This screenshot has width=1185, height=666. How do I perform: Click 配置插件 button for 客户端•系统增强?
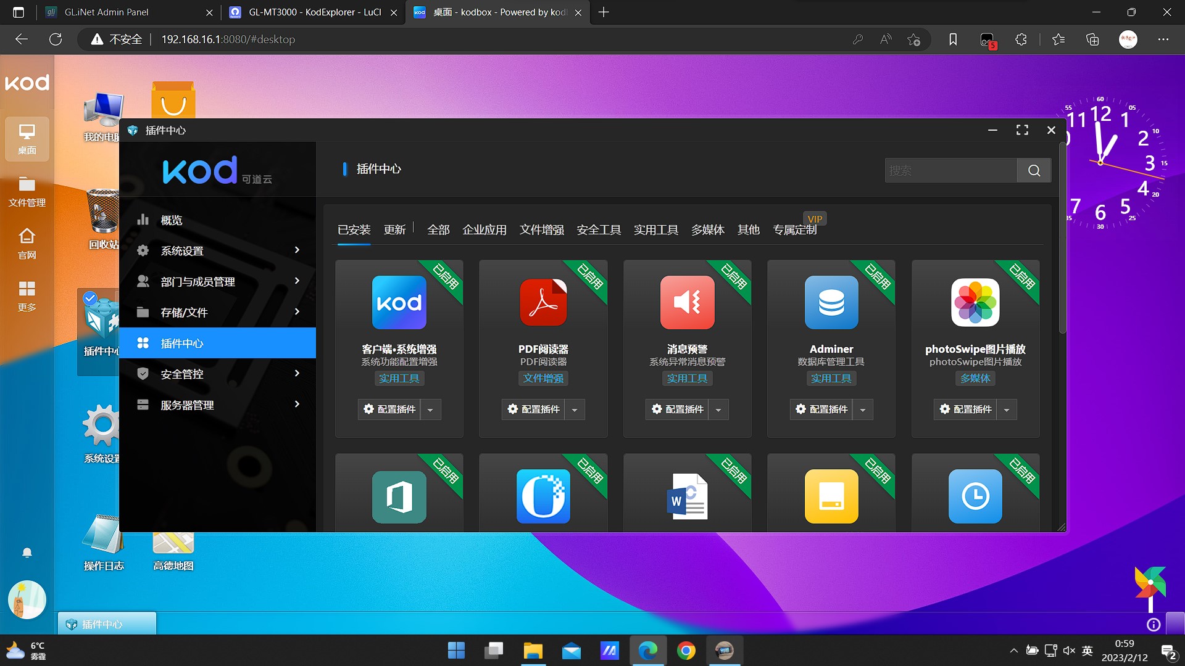389,409
